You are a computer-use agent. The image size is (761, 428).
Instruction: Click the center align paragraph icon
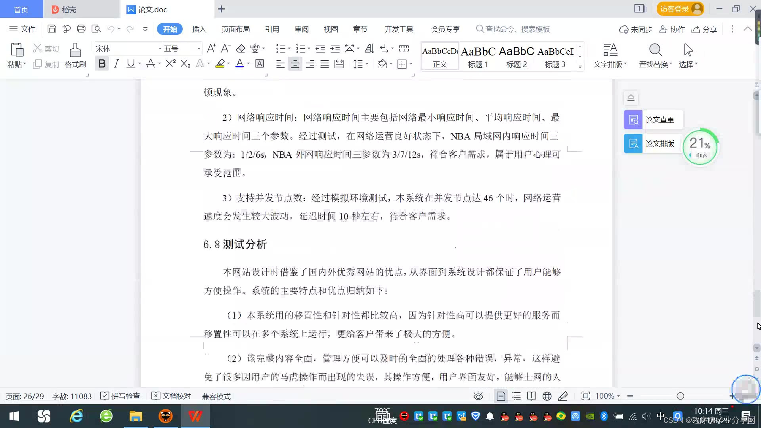click(295, 64)
